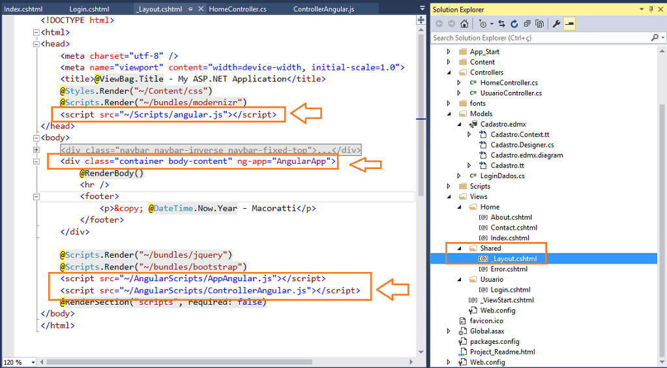Collapse the html tag in code editor
667x368 pixels.
(x=36, y=33)
